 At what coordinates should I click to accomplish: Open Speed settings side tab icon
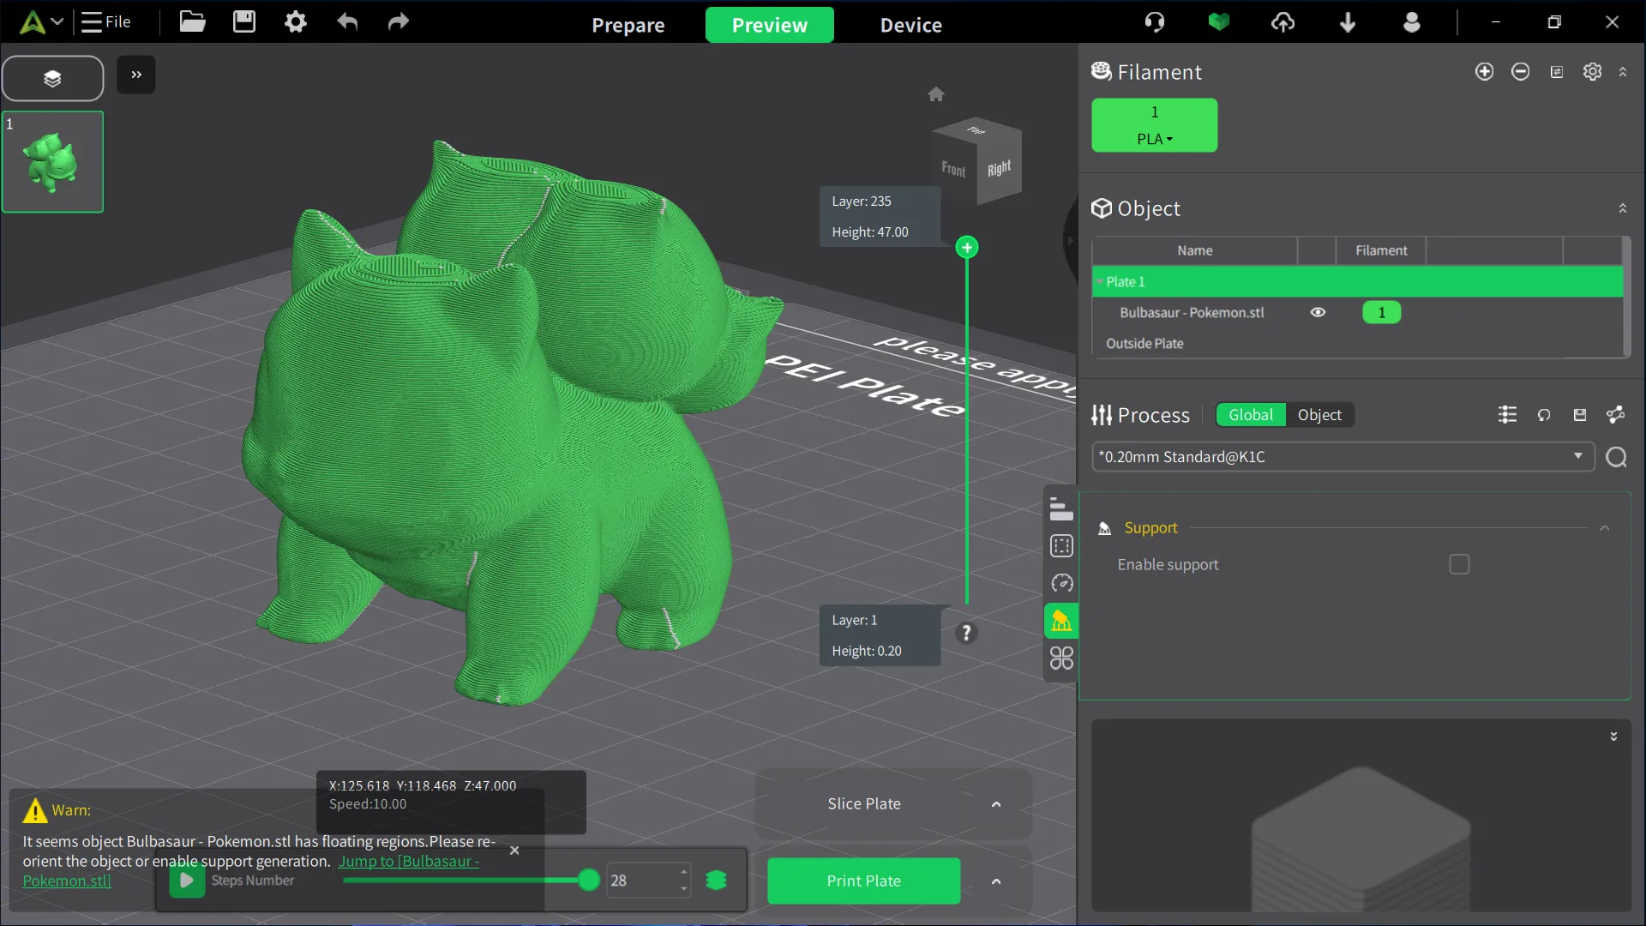(x=1061, y=584)
